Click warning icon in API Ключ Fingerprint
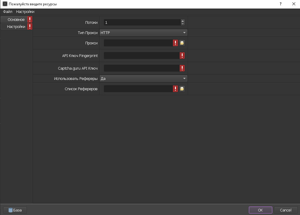This screenshot has width=300, height=215. point(182,56)
